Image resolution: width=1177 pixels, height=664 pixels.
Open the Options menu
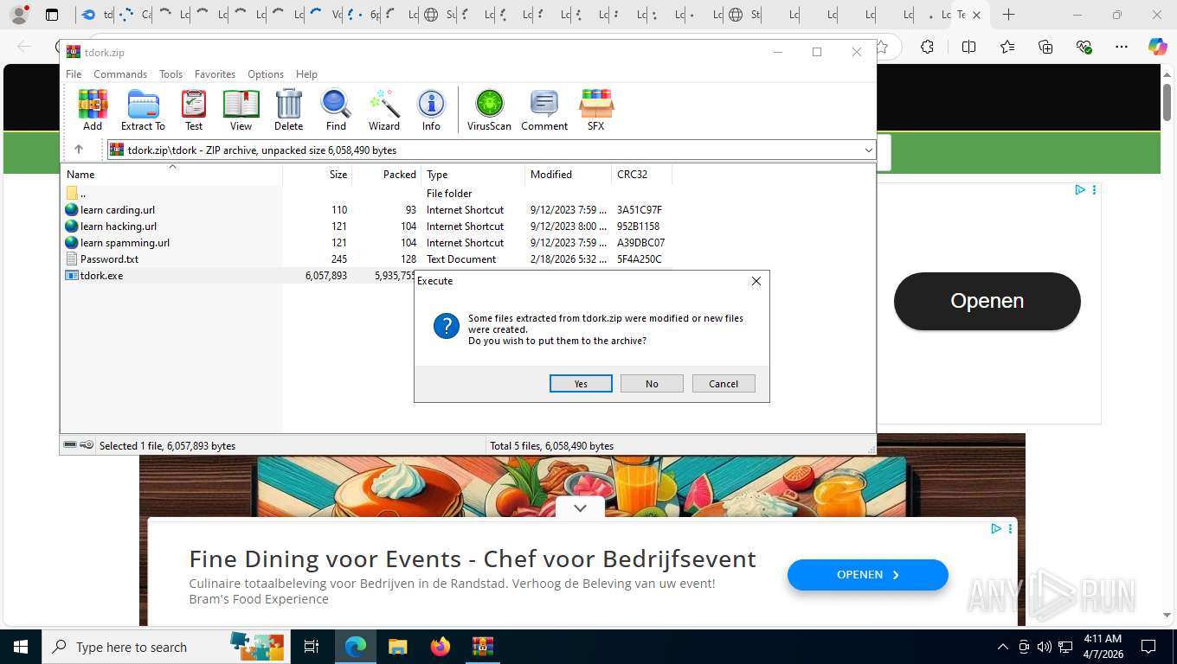point(266,74)
